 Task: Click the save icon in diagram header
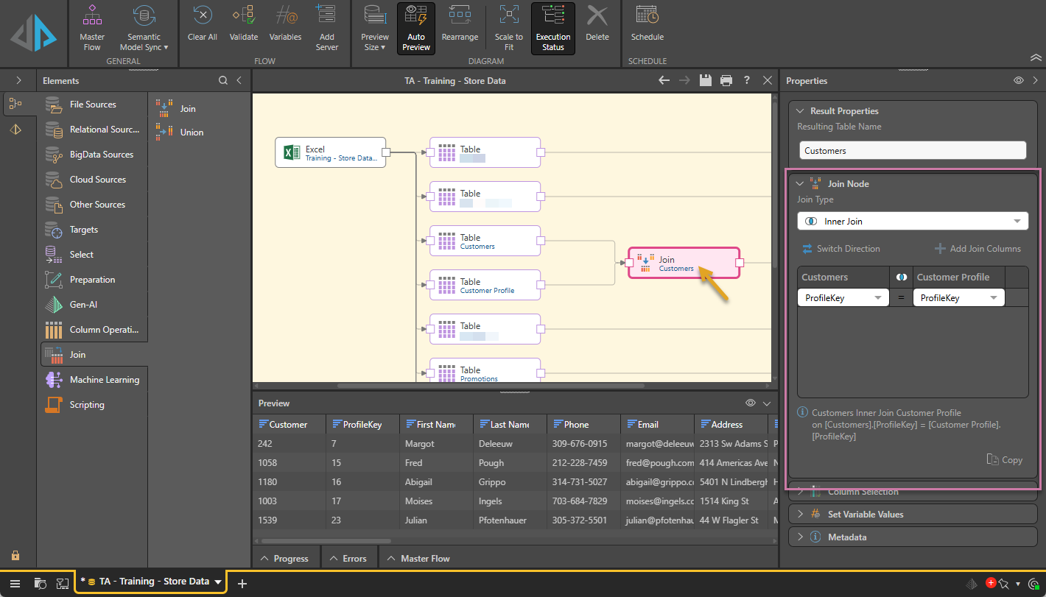(705, 80)
